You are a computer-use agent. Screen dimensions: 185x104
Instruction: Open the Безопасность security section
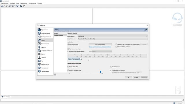pyautogui.click(x=45, y=64)
